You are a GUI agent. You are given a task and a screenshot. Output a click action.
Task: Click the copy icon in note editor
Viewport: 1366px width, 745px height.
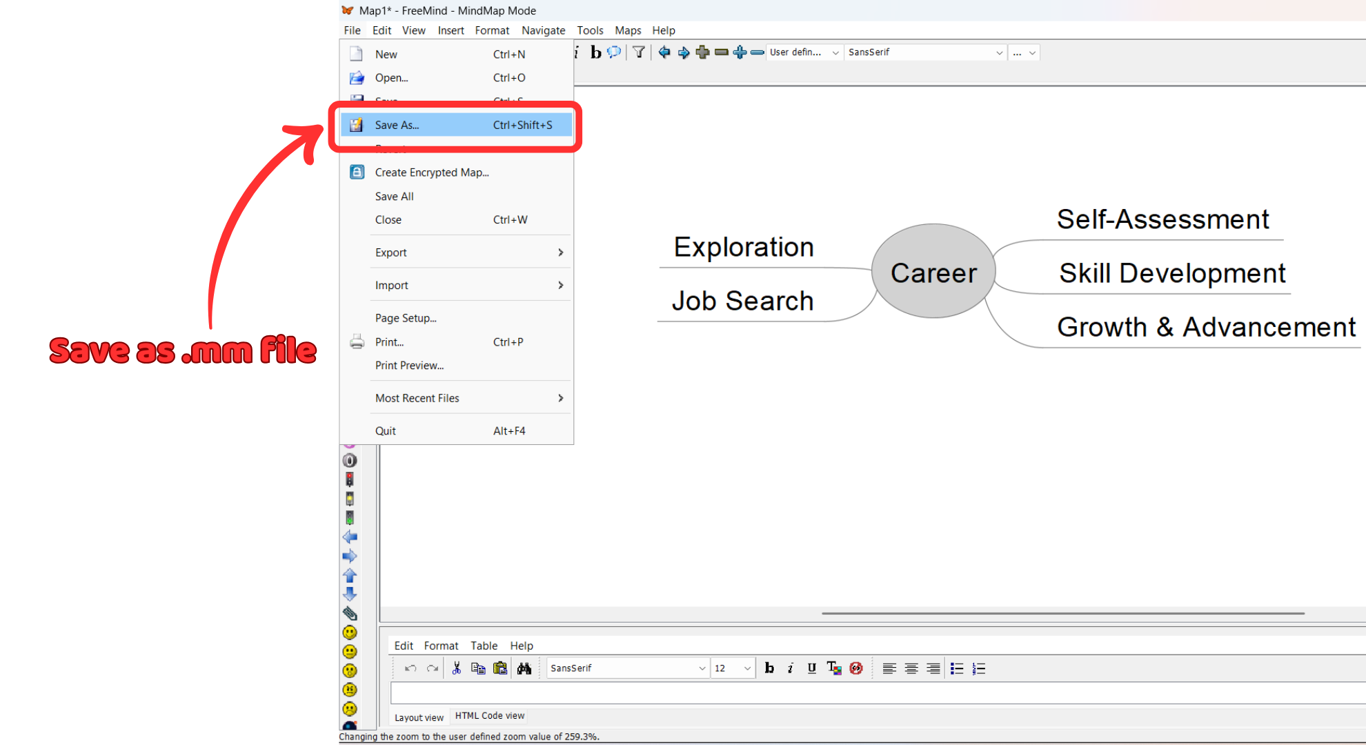pos(478,668)
